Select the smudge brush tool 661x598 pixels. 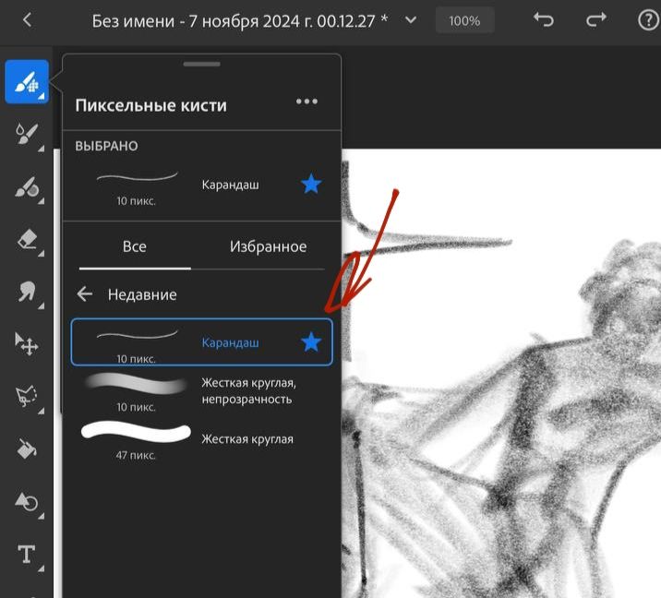point(27,187)
